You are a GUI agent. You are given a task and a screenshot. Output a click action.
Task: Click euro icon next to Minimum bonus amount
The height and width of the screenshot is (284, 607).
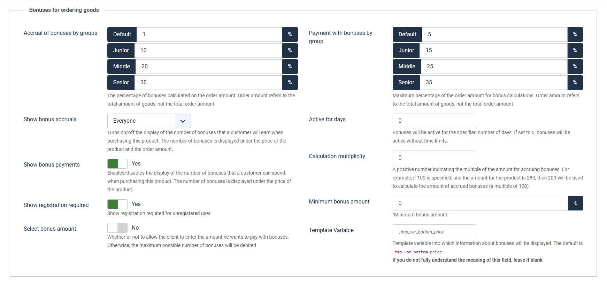click(x=575, y=203)
